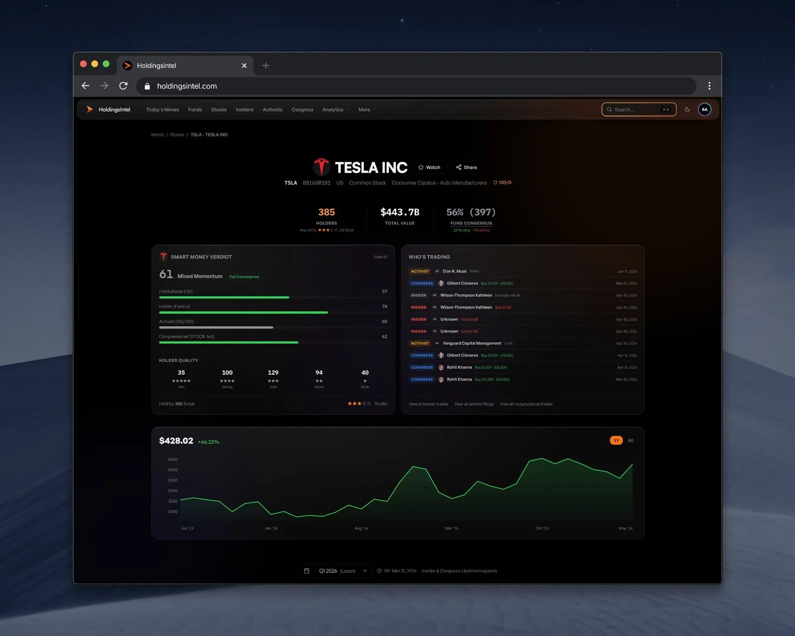
Task: Expand the Analytics dropdown
Action: [x=335, y=110]
